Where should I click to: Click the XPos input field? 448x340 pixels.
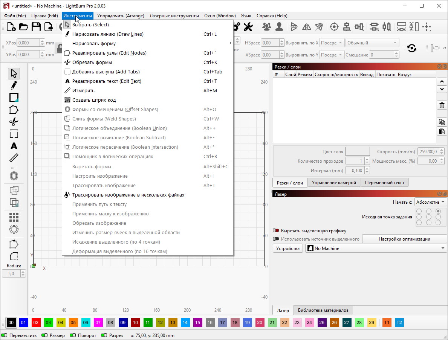point(28,43)
